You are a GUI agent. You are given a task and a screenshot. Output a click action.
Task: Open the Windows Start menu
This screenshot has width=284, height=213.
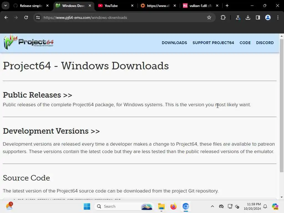tap(87, 206)
